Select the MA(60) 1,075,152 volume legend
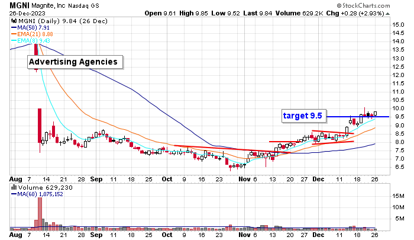414x240 pixels. coord(37,194)
